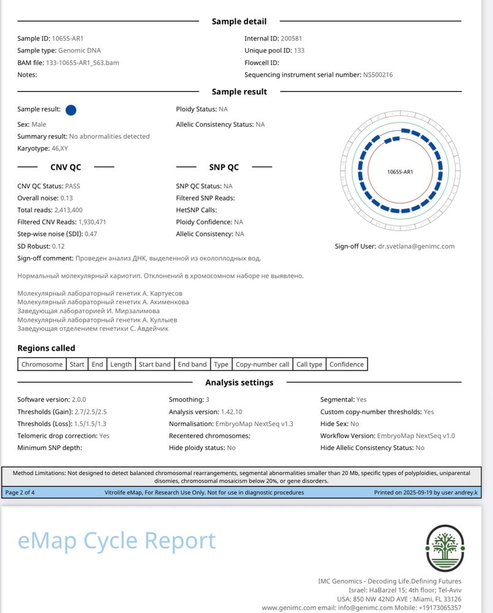Click the Call type column header
This screenshot has height=613, width=493.
coord(309,364)
